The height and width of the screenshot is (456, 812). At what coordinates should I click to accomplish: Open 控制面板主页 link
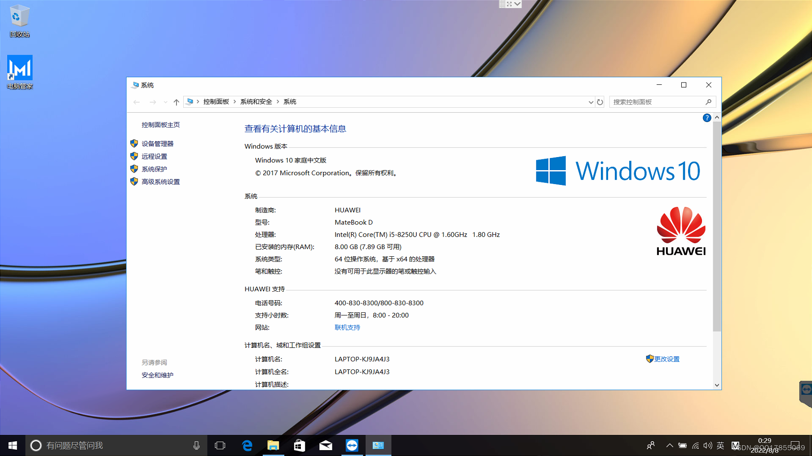[160, 125]
